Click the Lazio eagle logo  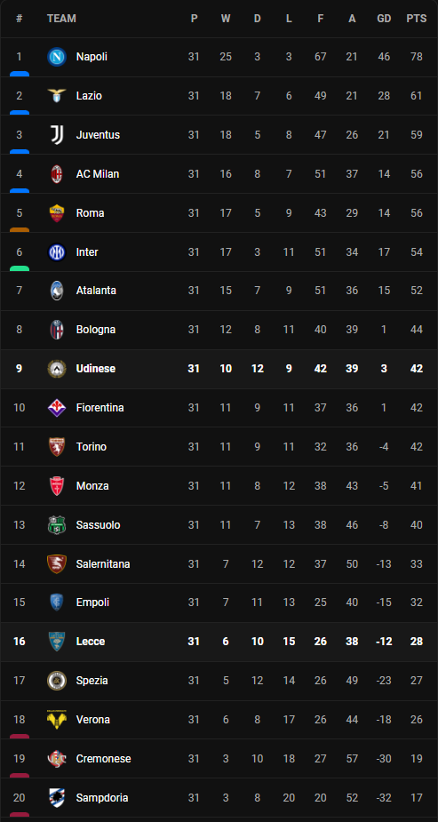[57, 96]
